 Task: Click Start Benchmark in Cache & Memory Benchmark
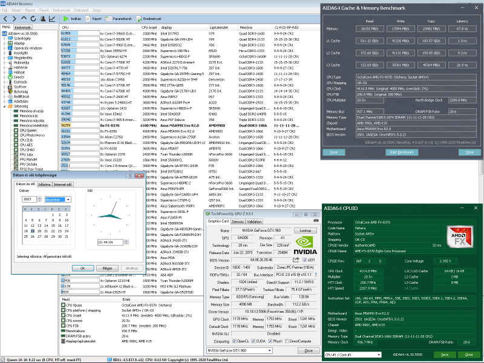[402, 152]
